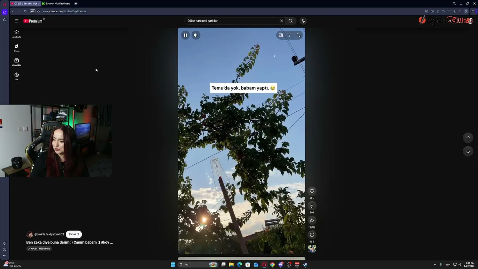This screenshot has width=478, height=269.
Task: Open browser downloads from the toolbar
Action: (x=454, y=11)
